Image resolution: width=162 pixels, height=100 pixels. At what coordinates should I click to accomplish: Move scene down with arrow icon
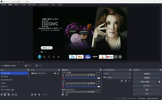point(16,95)
